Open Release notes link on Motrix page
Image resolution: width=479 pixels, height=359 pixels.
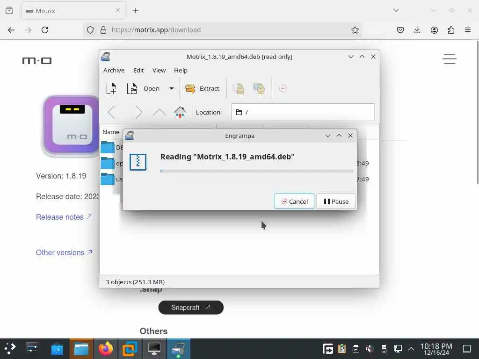click(64, 217)
